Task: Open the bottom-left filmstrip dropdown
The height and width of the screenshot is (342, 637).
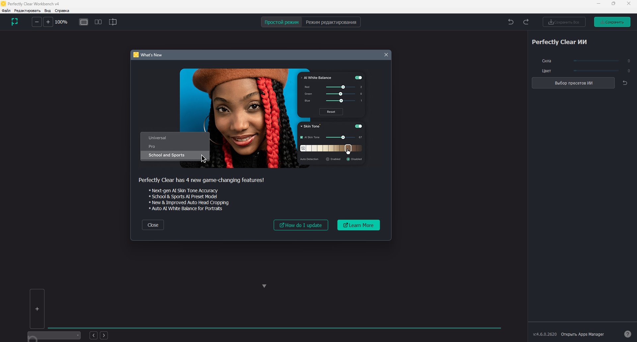Action: pos(54,335)
